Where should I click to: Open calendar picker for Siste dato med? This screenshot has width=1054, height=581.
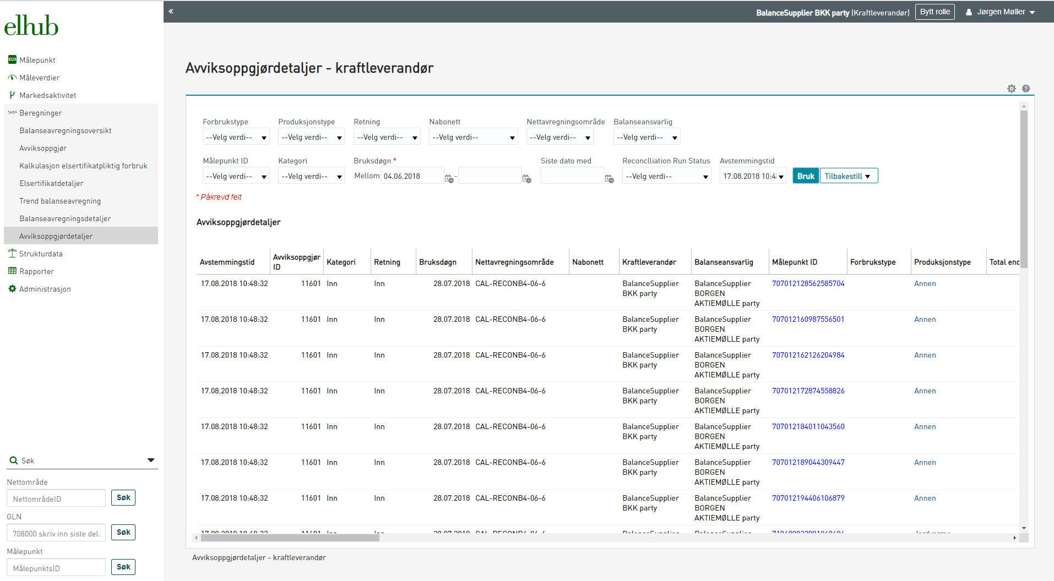(x=610, y=178)
